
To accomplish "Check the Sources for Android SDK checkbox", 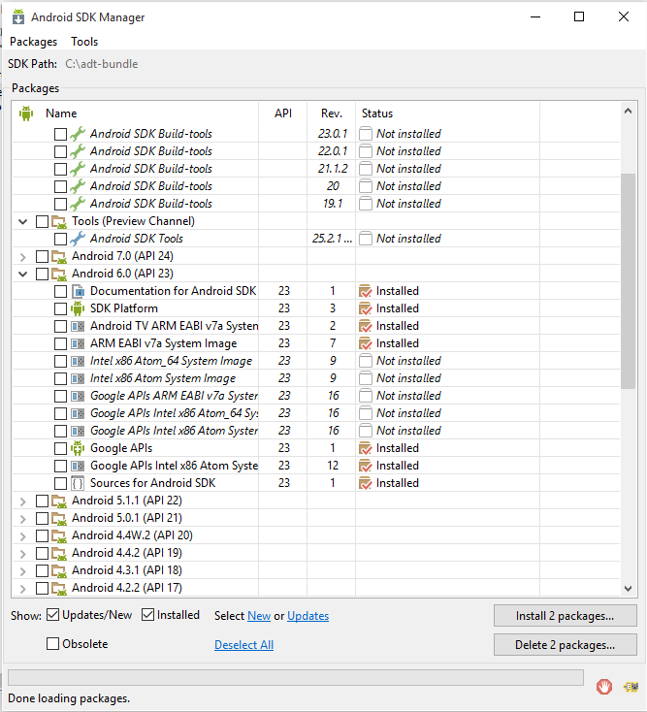I will (x=60, y=484).
